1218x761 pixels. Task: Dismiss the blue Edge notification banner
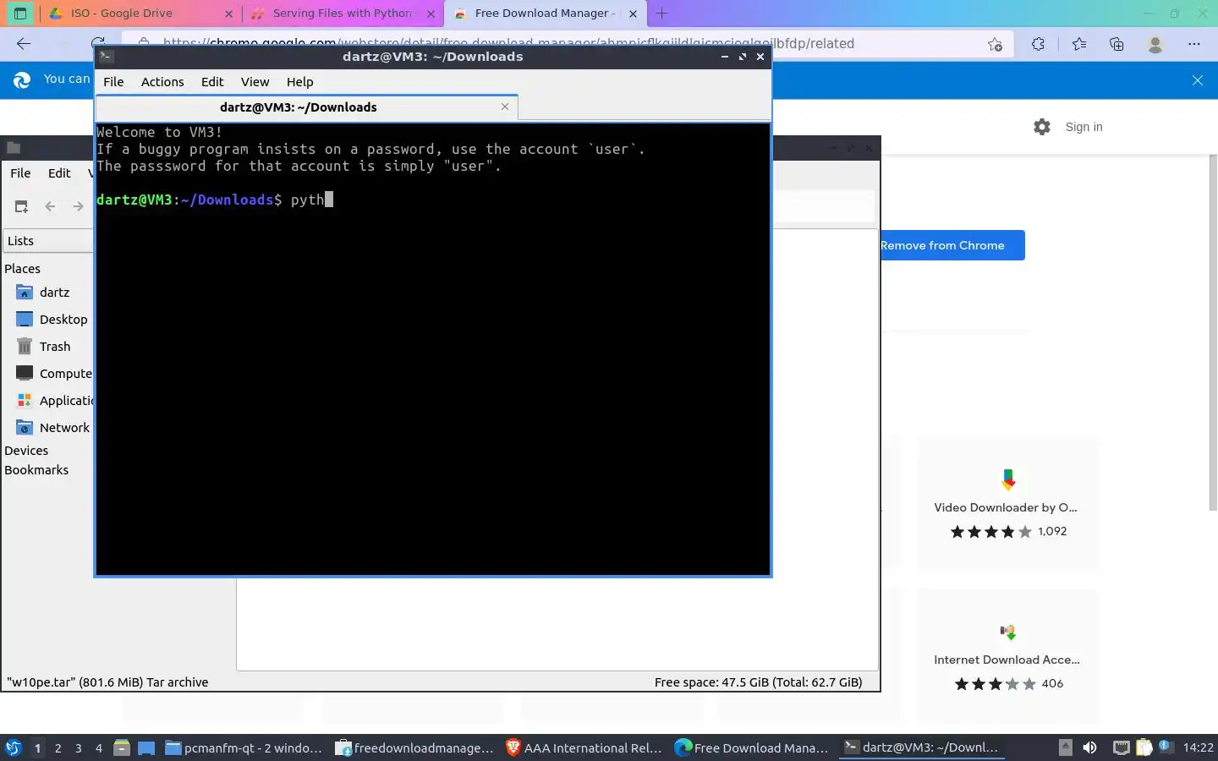tap(1198, 80)
